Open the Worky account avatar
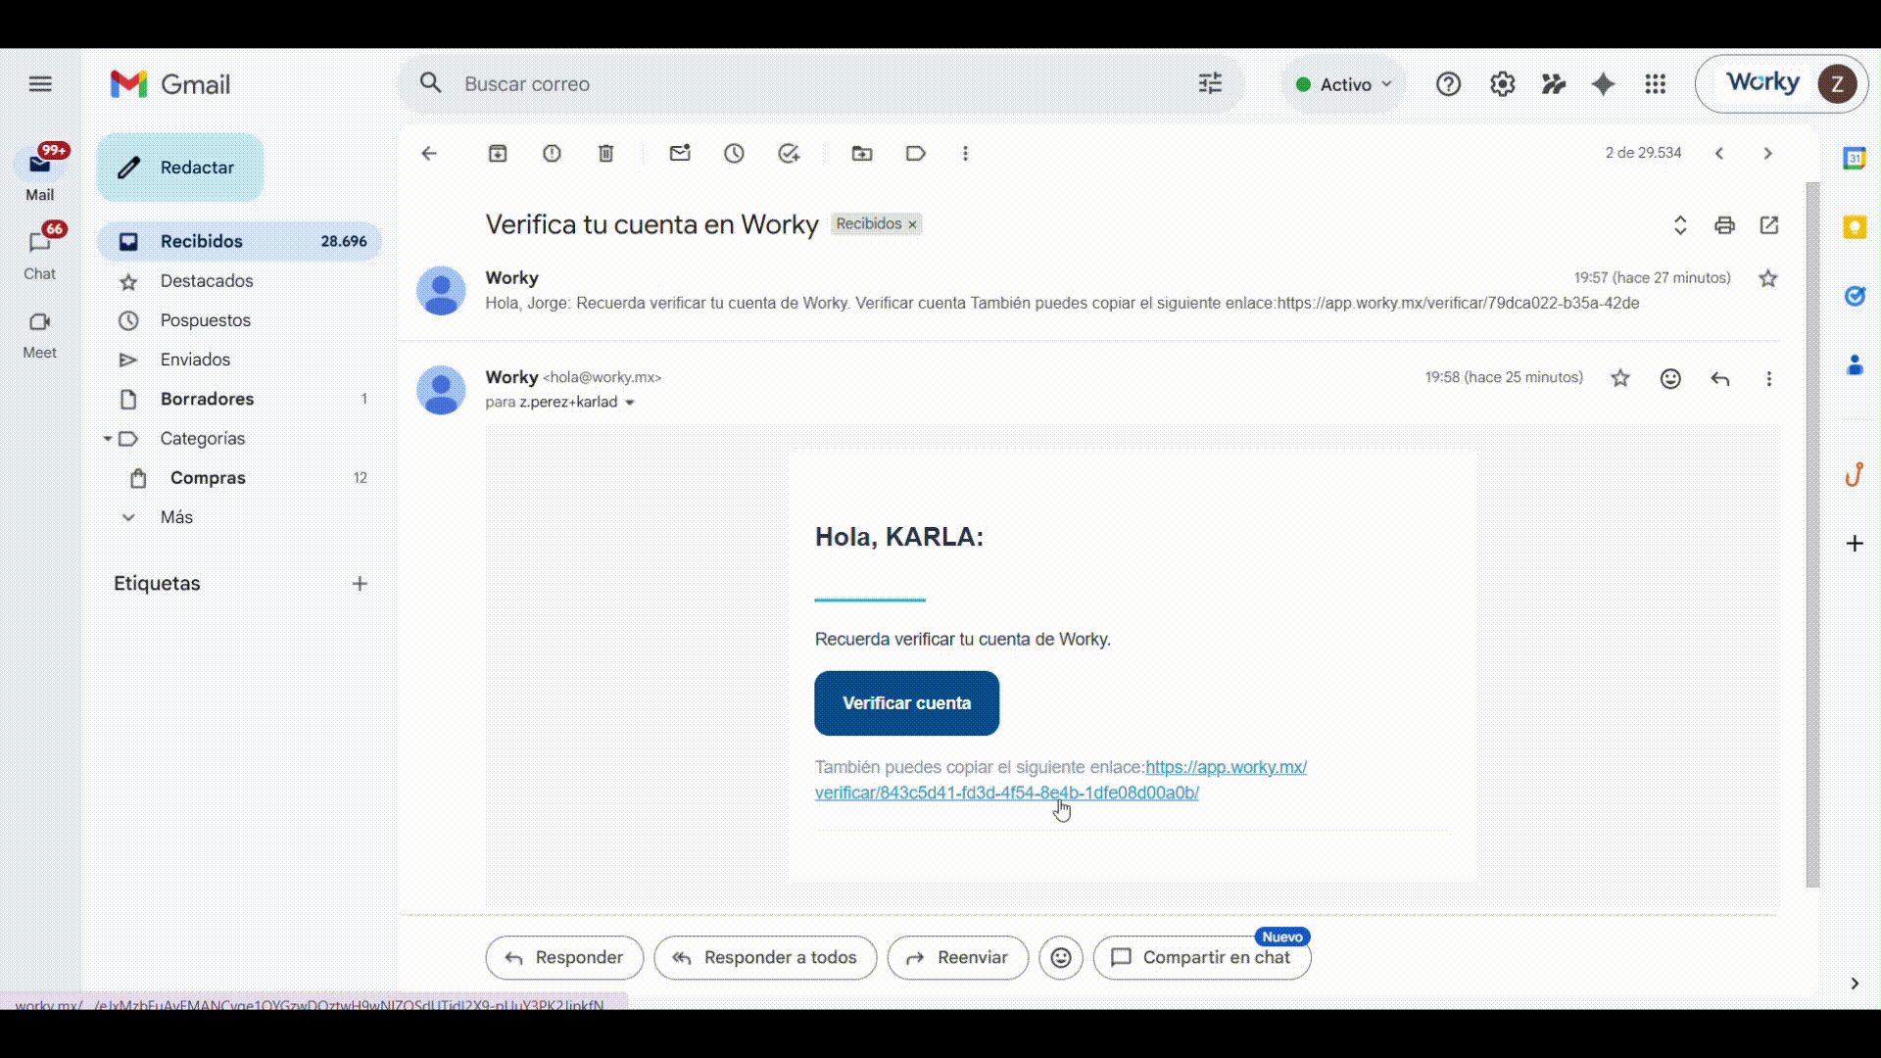This screenshot has width=1881, height=1058. coord(1837,84)
